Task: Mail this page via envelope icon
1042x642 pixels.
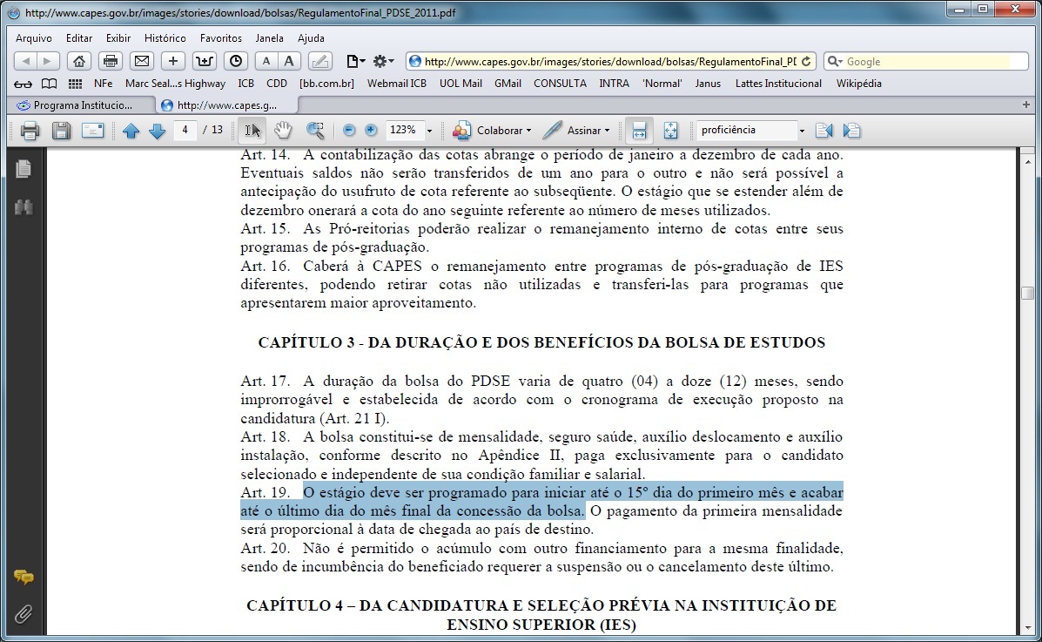Action: pos(142,61)
